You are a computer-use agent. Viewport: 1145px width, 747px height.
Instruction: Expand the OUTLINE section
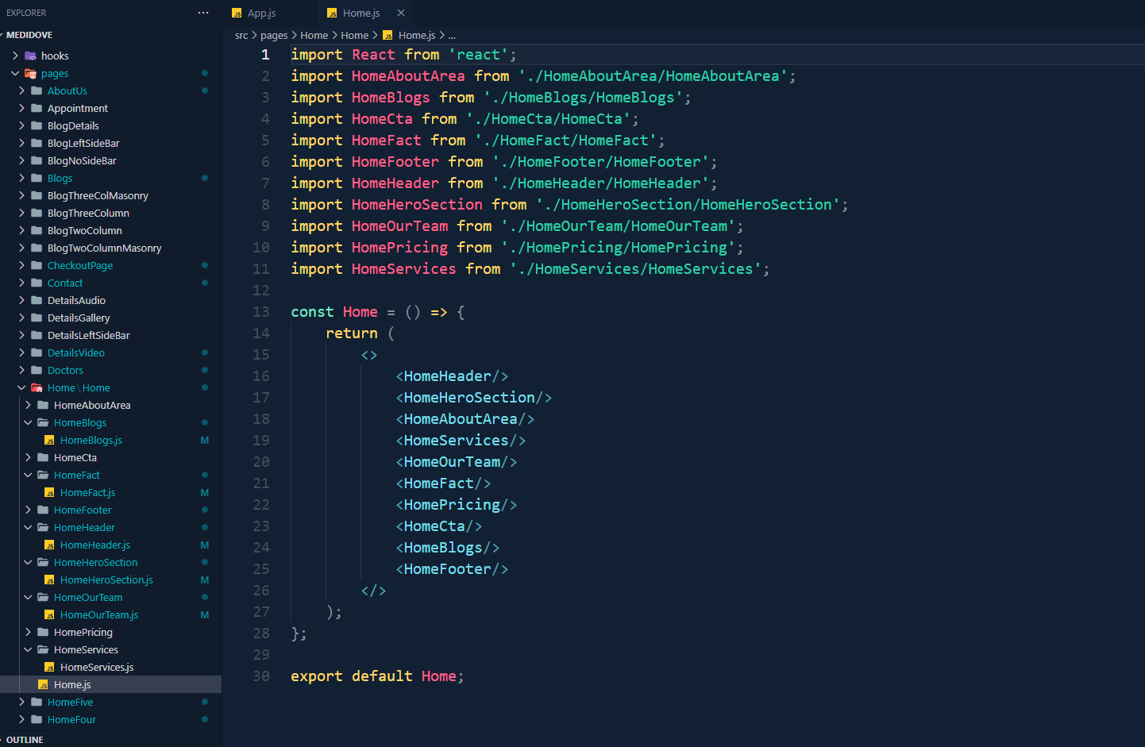click(25, 740)
